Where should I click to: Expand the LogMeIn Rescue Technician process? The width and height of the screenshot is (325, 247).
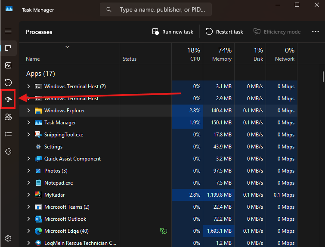(28, 243)
